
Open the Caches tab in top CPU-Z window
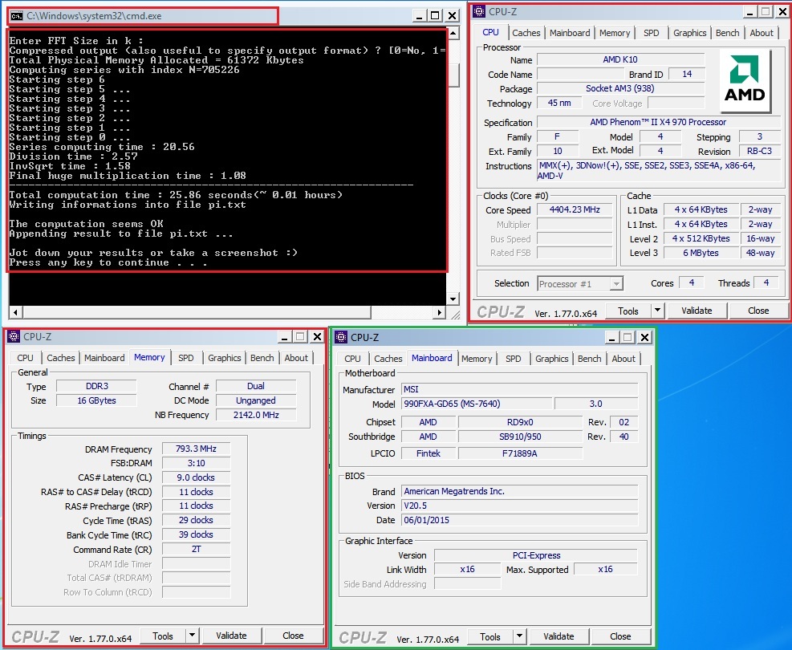click(x=526, y=33)
